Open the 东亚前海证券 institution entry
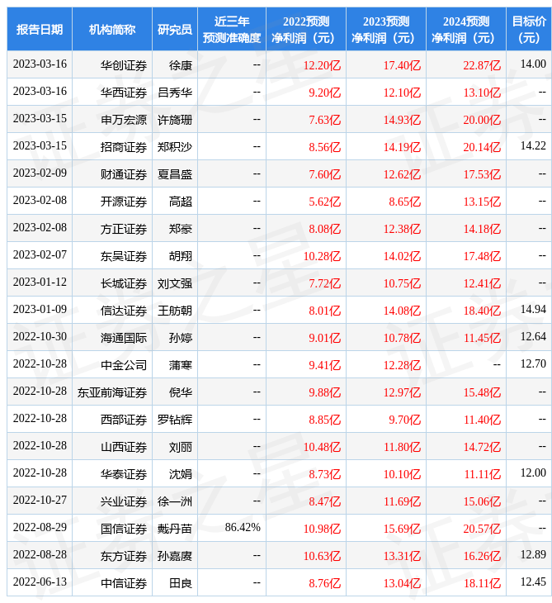Viewport: 552px width, 603px height. [x=112, y=392]
